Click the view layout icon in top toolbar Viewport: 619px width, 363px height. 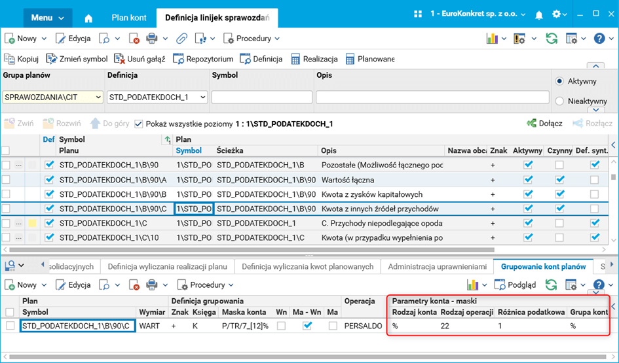point(571,39)
